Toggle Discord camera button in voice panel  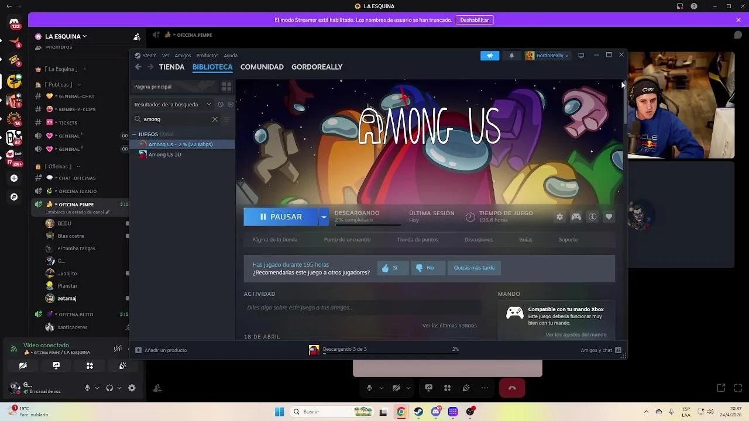[23, 365]
